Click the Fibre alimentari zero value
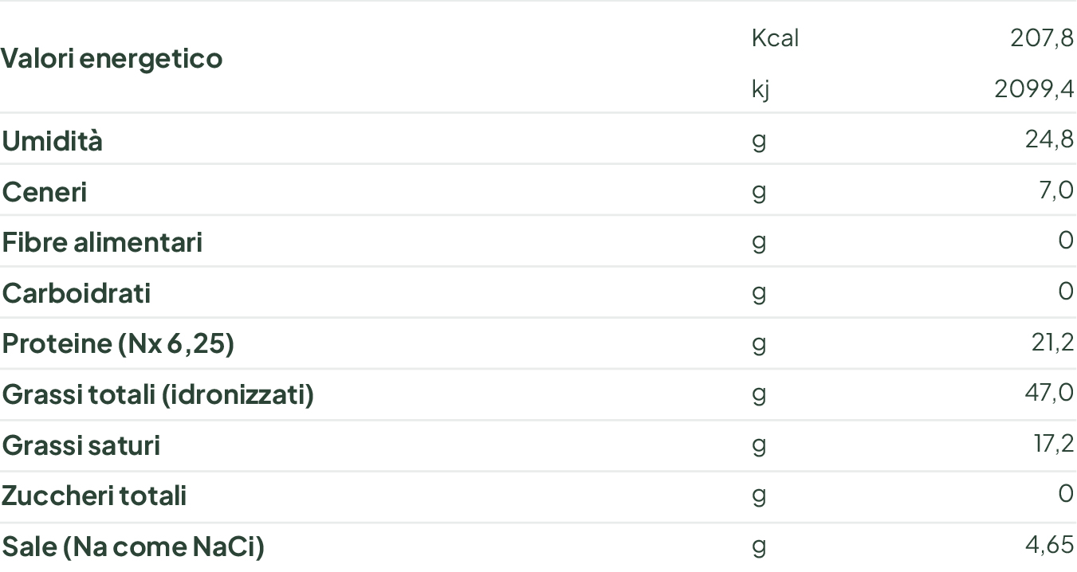Viewport: 1077px width, 572px height. [x=1066, y=241]
